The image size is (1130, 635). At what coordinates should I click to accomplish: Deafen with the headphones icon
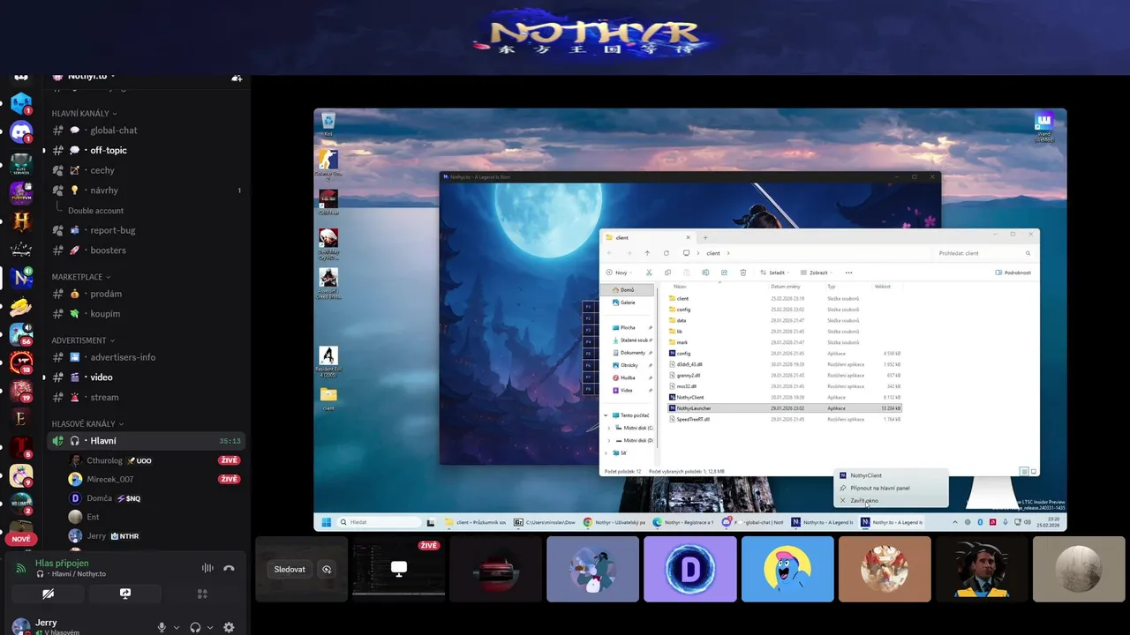[195, 627]
